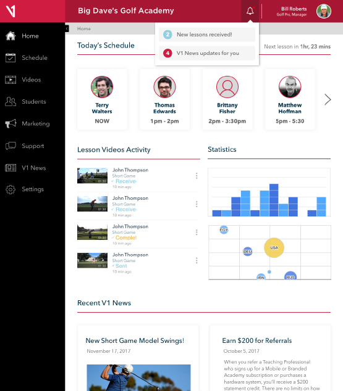Open options menu for the Sent video row
The width and height of the screenshot is (343, 391).
pyautogui.click(x=197, y=261)
